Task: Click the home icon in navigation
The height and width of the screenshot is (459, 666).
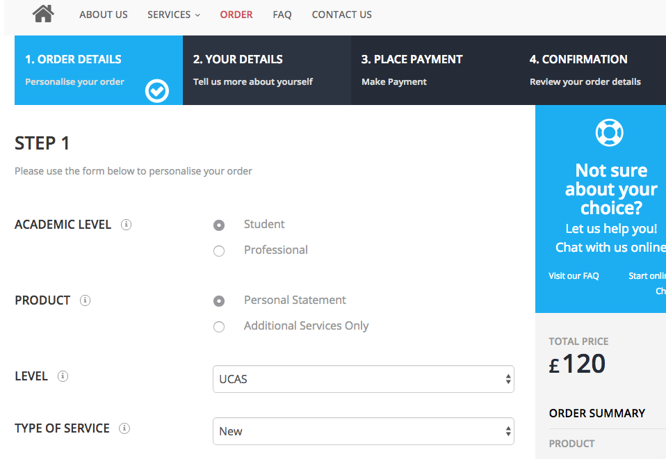Action: pos(43,13)
